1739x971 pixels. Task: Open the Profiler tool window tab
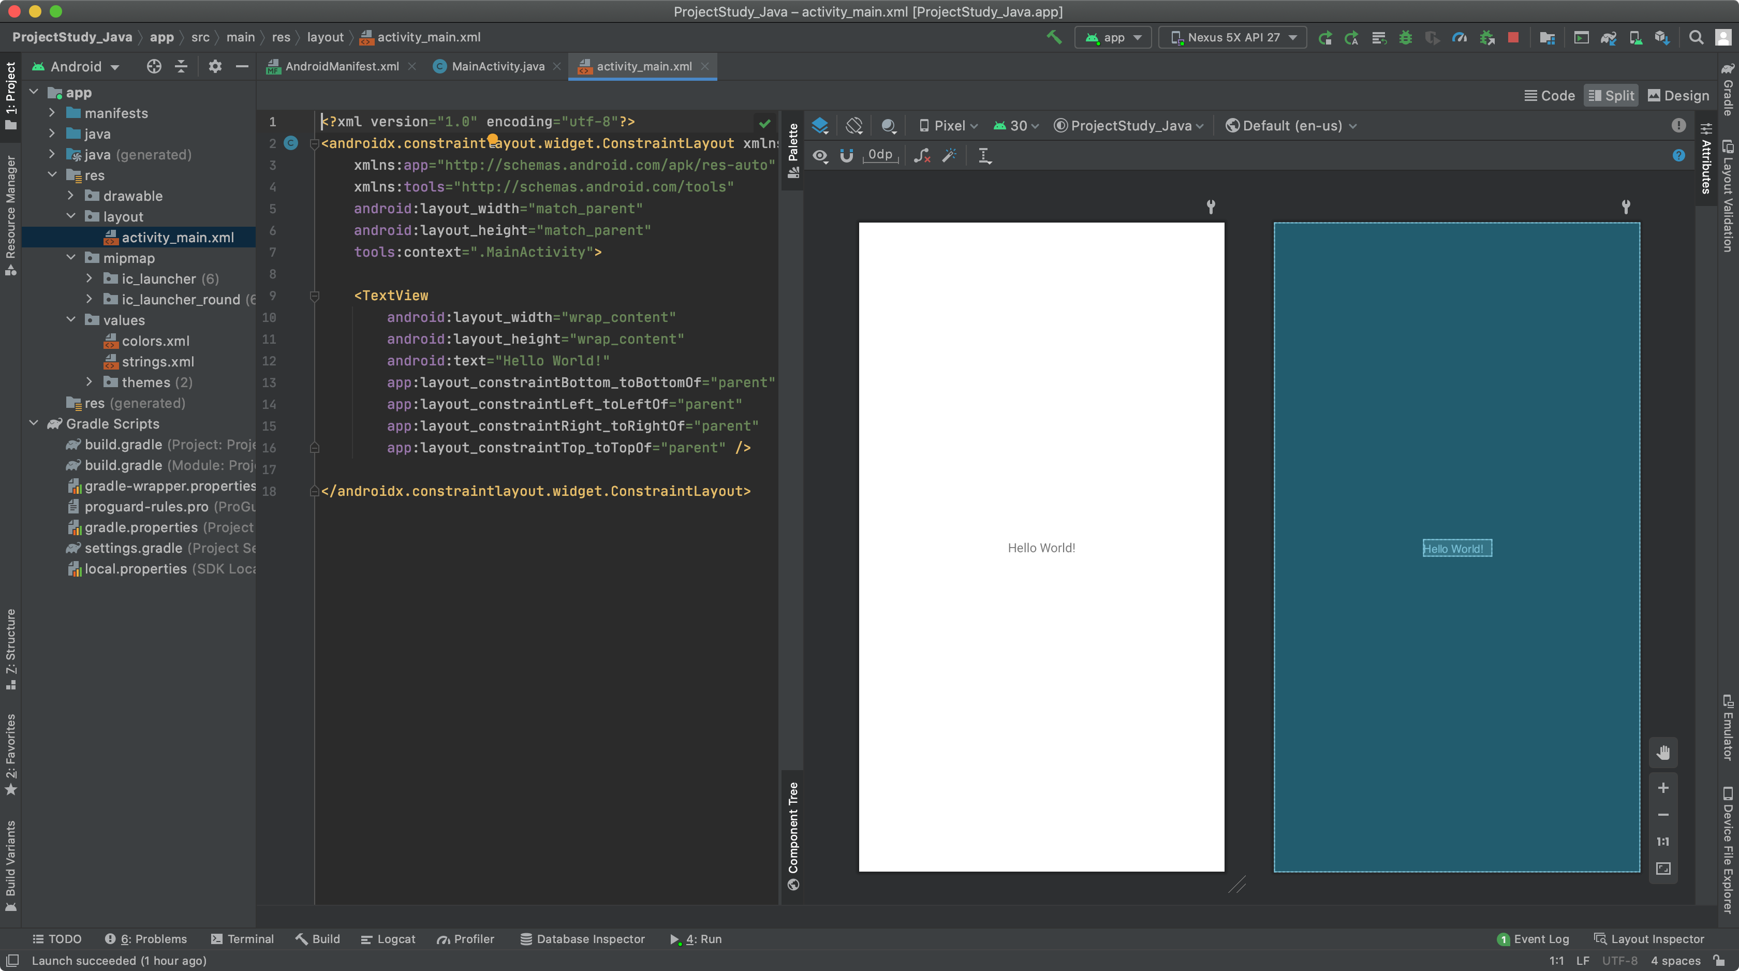coord(465,938)
